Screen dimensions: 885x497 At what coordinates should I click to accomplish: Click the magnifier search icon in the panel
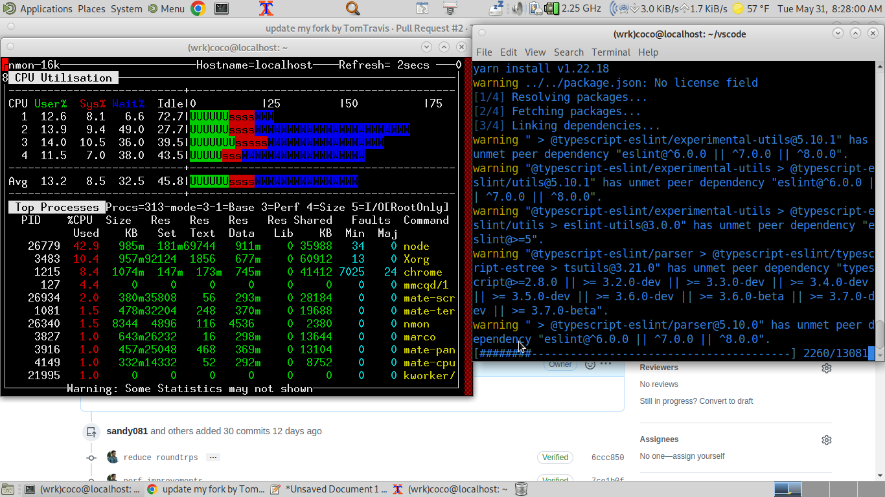[352, 8]
